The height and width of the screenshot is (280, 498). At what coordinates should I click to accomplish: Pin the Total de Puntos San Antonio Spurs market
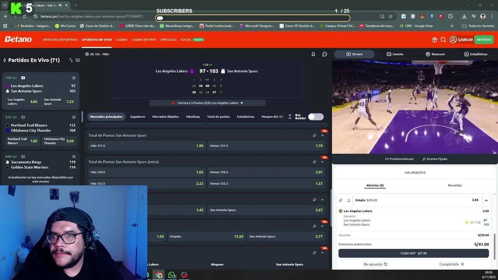pos(314,135)
